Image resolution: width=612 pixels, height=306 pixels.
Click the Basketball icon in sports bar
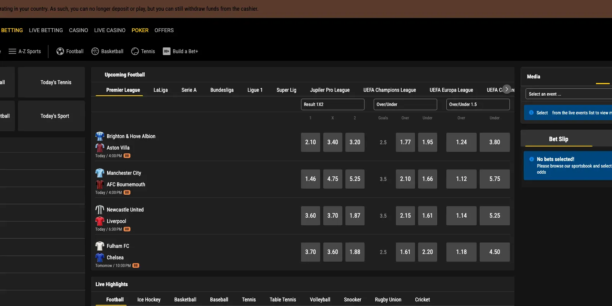coord(95,51)
